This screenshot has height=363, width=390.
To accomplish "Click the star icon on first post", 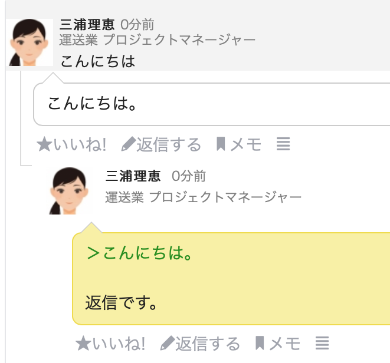I will [44, 144].
